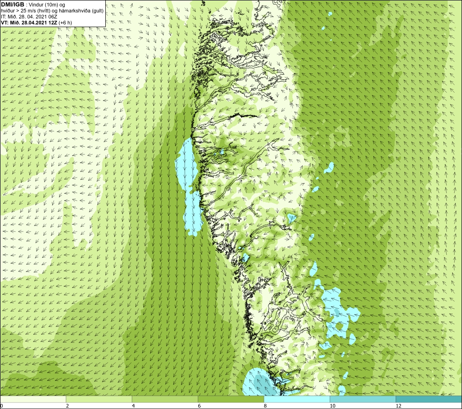Click the DMI/IGB title in legend box
This screenshot has height=409, width=462.
click(x=12, y=5)
